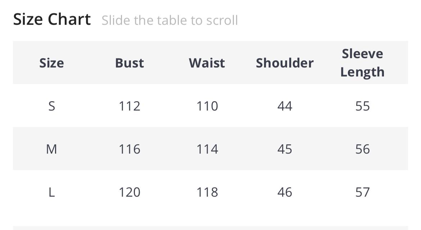
Task: Select the Size column header
Action: pos(51,63)
